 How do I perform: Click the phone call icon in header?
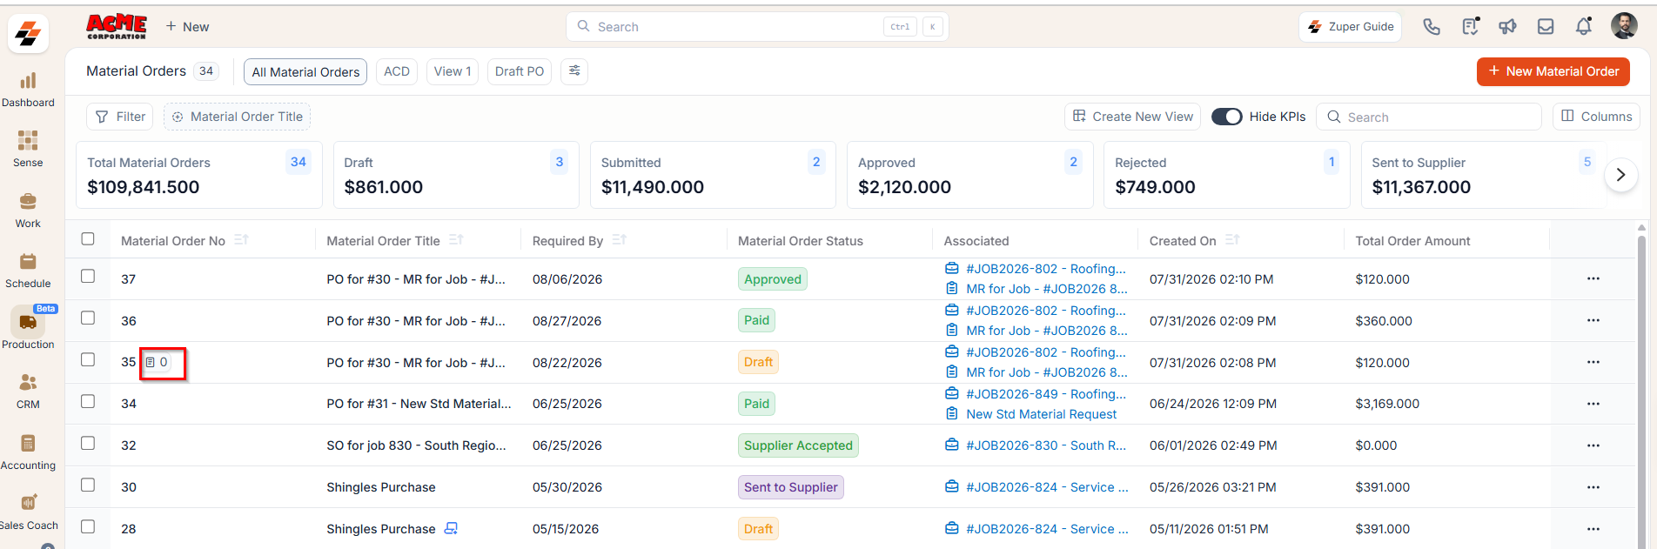coord(1432,27)
